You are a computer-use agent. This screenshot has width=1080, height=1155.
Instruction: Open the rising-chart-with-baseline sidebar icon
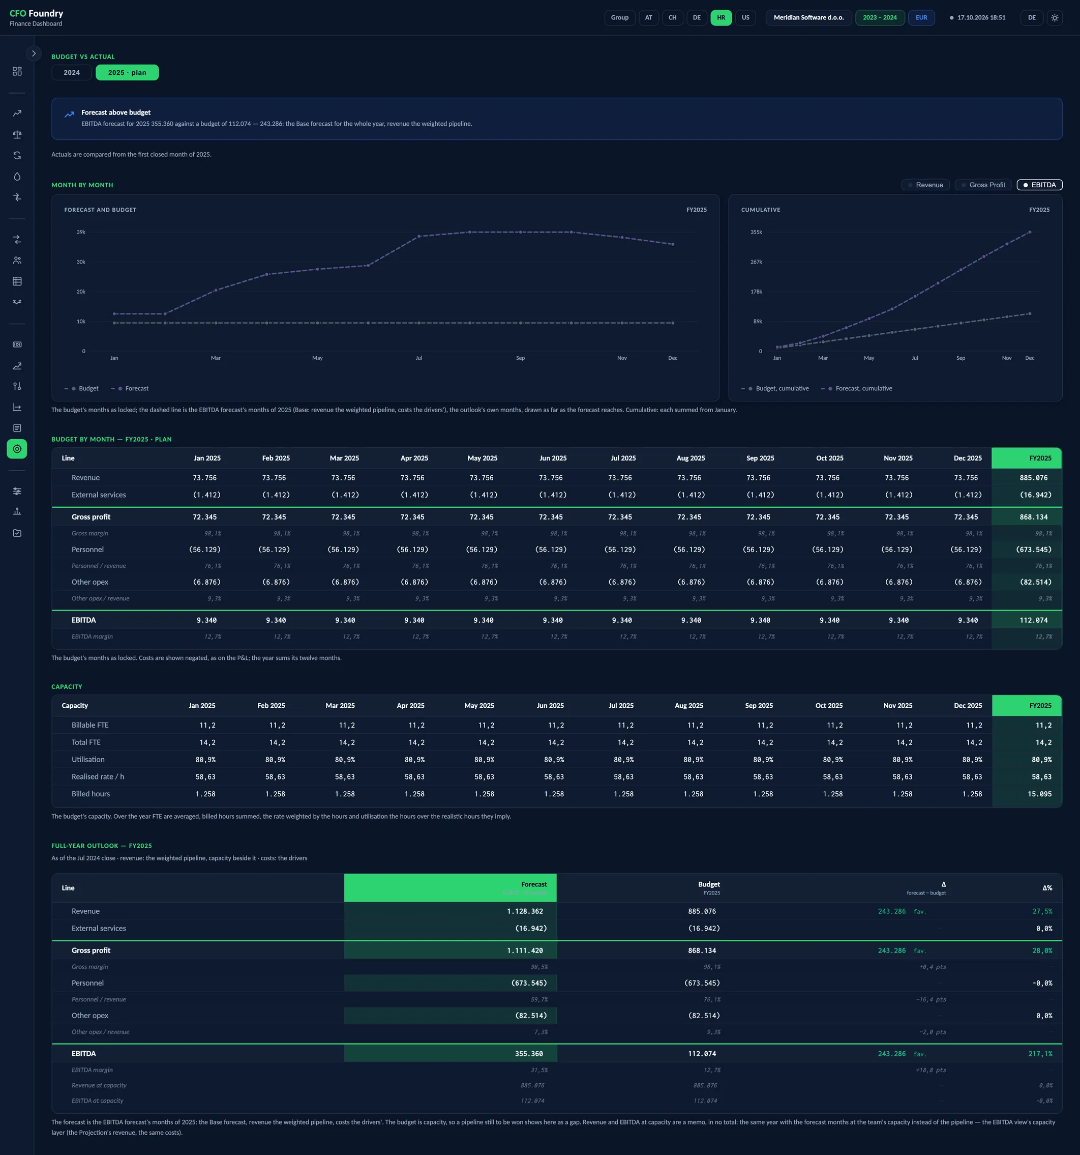pos(17,365)
